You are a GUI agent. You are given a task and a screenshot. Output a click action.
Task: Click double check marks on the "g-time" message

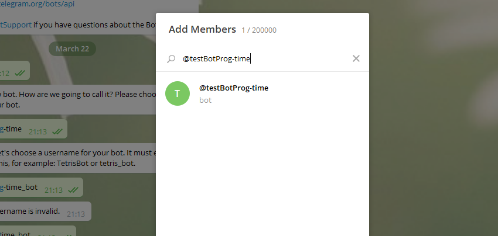point(57,132)
